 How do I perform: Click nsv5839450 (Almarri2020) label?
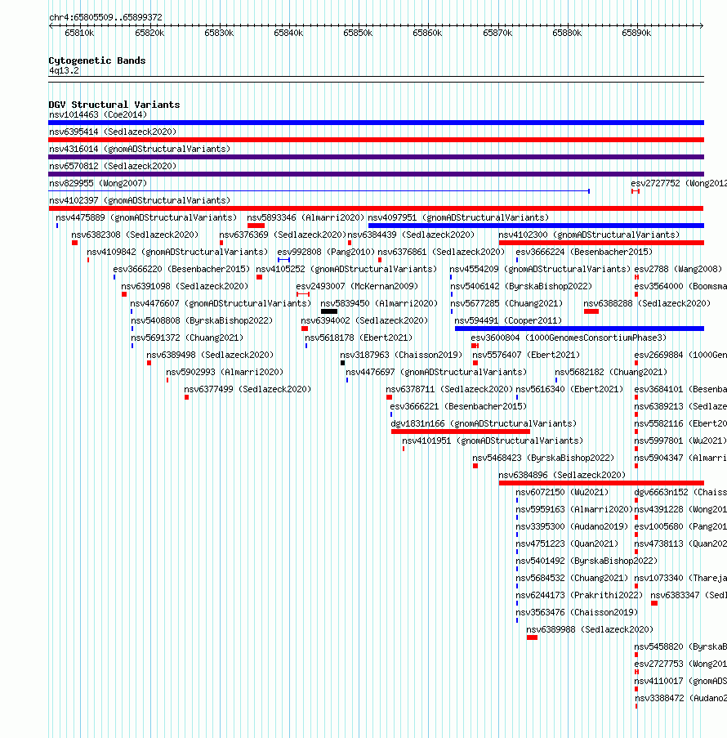click(x=379, y=303)
